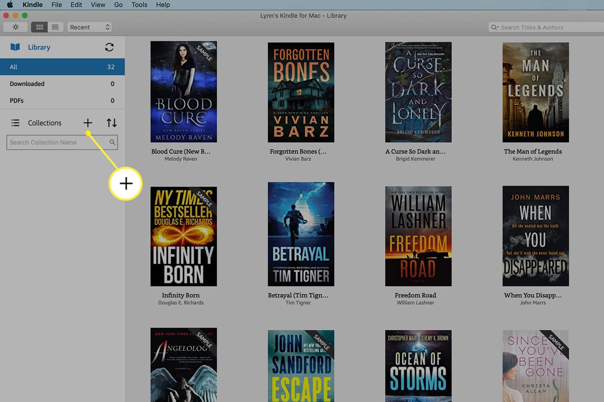Open the Recent sort dropdown
Image resolution: width=604 pixels, height=402 pixels.
click(x=89, y=27)
